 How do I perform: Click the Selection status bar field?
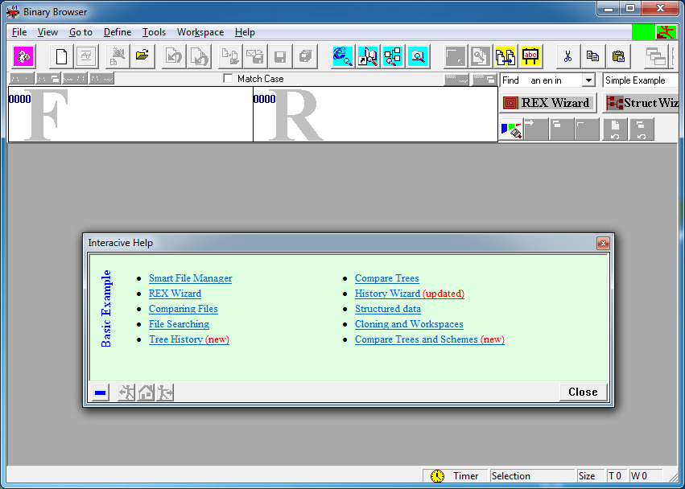point(533,476)
